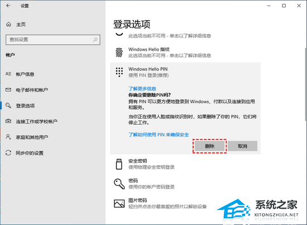Select the Windows Hello 指纹 fingerprint icon
The image size is (307, 225).
119,52
